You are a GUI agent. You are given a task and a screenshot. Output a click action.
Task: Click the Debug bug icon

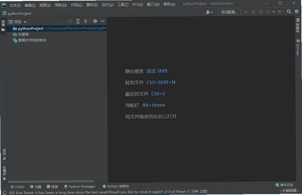click(254, 12)
